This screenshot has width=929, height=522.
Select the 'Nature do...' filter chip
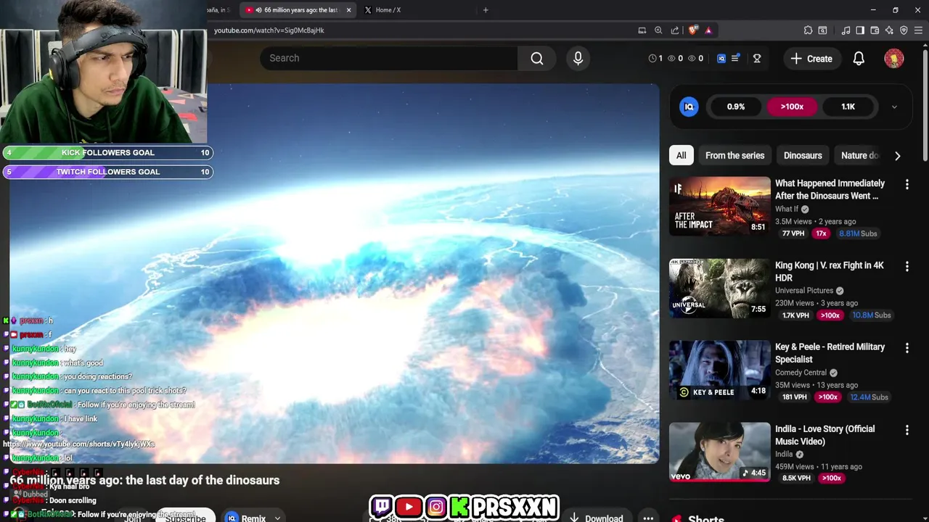859,155
